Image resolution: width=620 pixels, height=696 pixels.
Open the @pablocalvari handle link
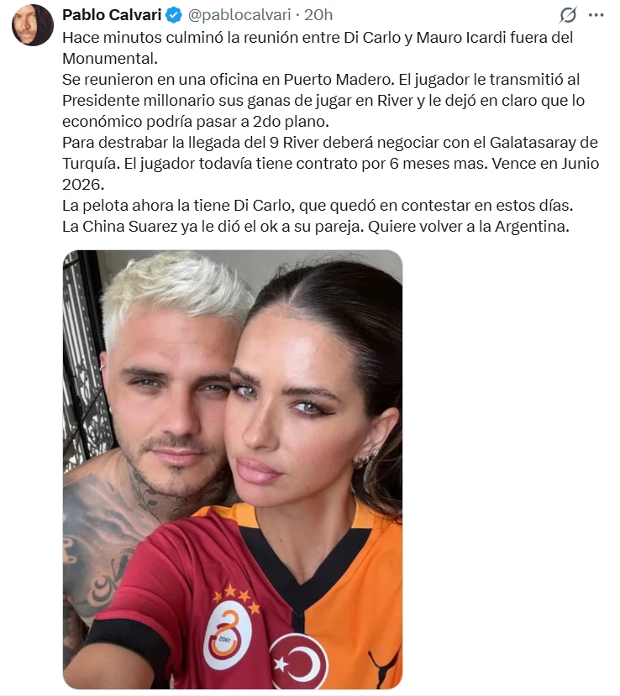pos(239,15)
